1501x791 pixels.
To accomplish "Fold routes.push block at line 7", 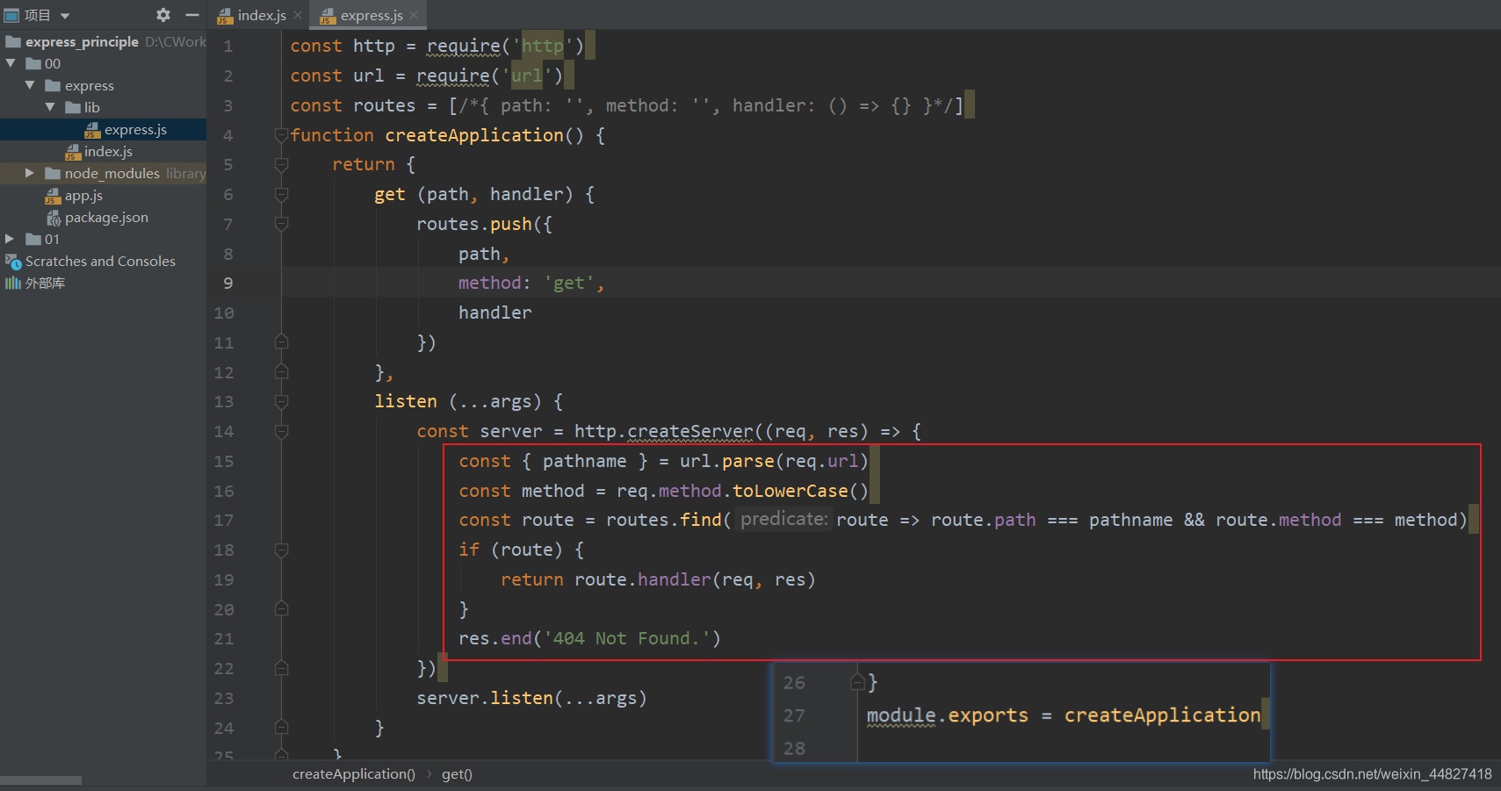I will point(281,224).
